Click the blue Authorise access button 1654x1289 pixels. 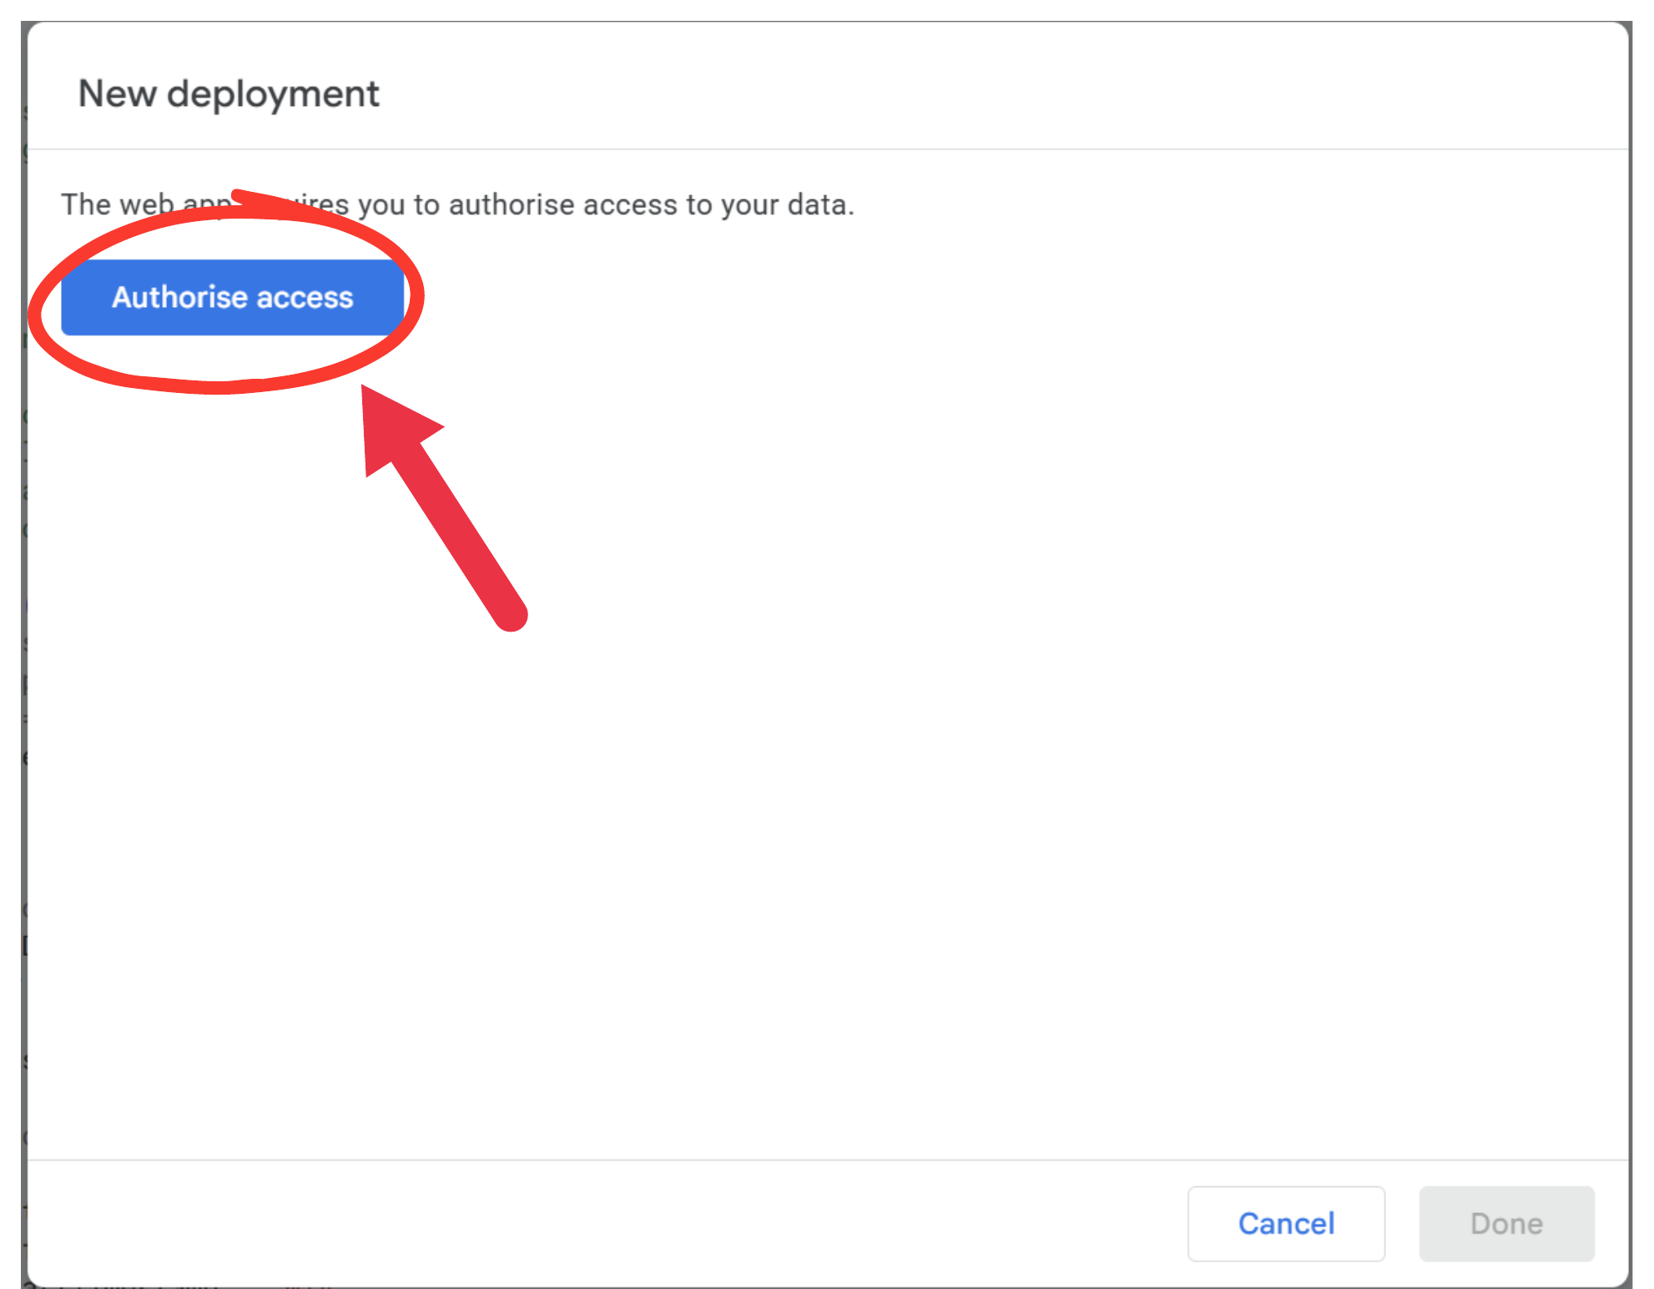232,297
